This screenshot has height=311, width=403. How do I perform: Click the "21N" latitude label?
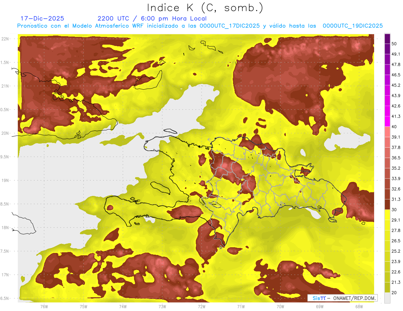(5, 86)
